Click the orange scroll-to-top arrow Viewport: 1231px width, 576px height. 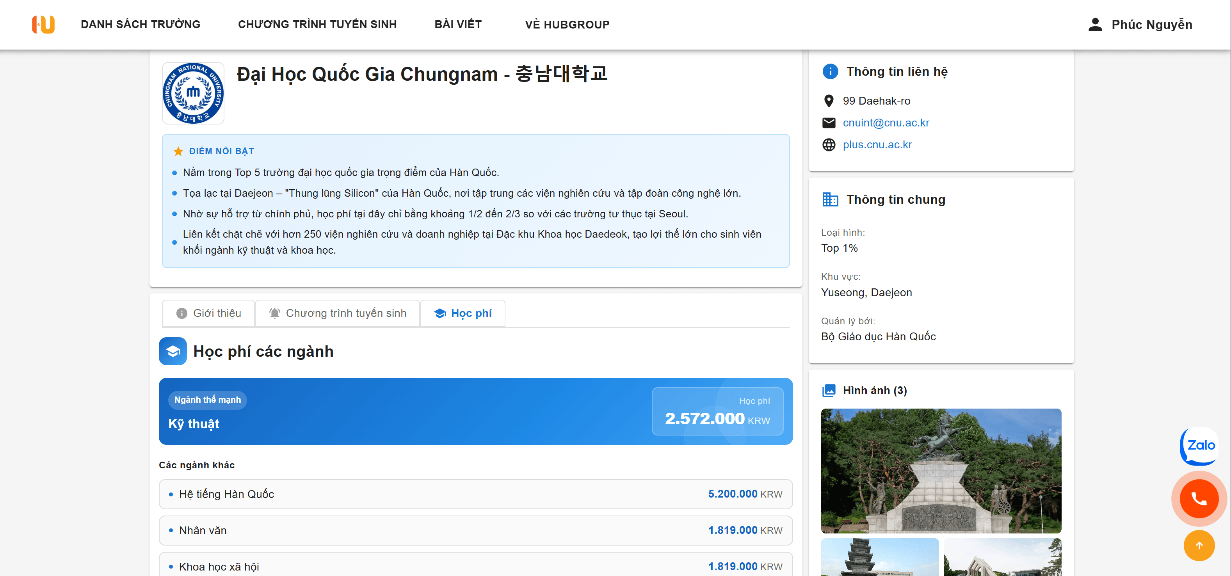(x=1199, y=546)
